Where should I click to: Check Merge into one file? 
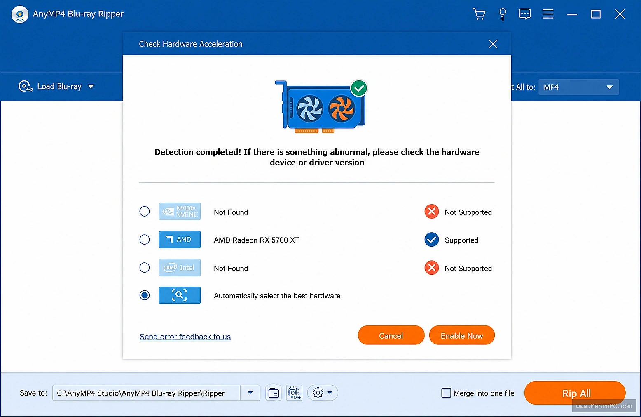coord(446,393)
